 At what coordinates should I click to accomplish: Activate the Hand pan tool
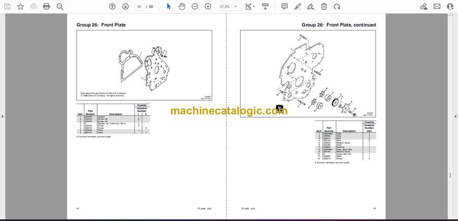[x=182, y=7]
